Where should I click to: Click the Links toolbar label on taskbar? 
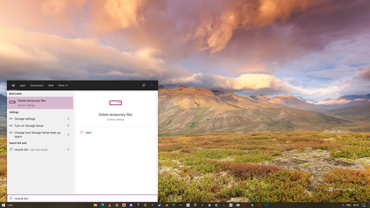point(10,205)
